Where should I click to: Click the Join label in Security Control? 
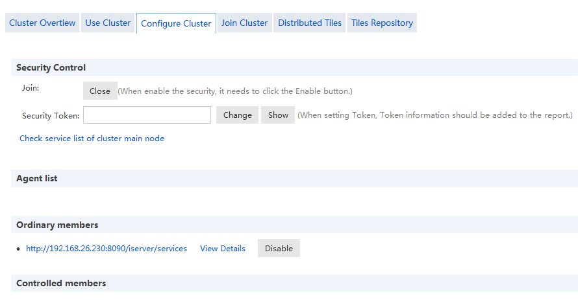[31, 88]
